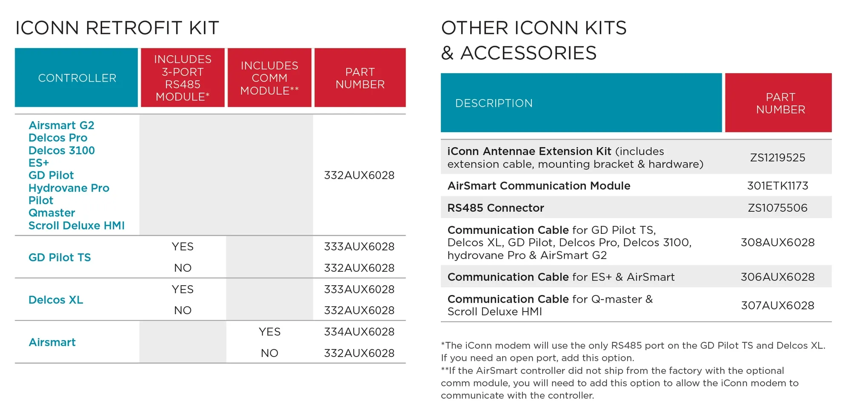Viewport: 851px width, 420px height.
Task: Select Airsmart G2 in the controller list
Action: click(x=61, y=125)
